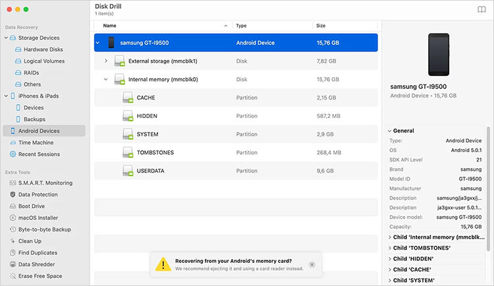The width and height of the screenshot is (494, 286).
Task: Open Data Protection shield icon
Action: [13, 194]
